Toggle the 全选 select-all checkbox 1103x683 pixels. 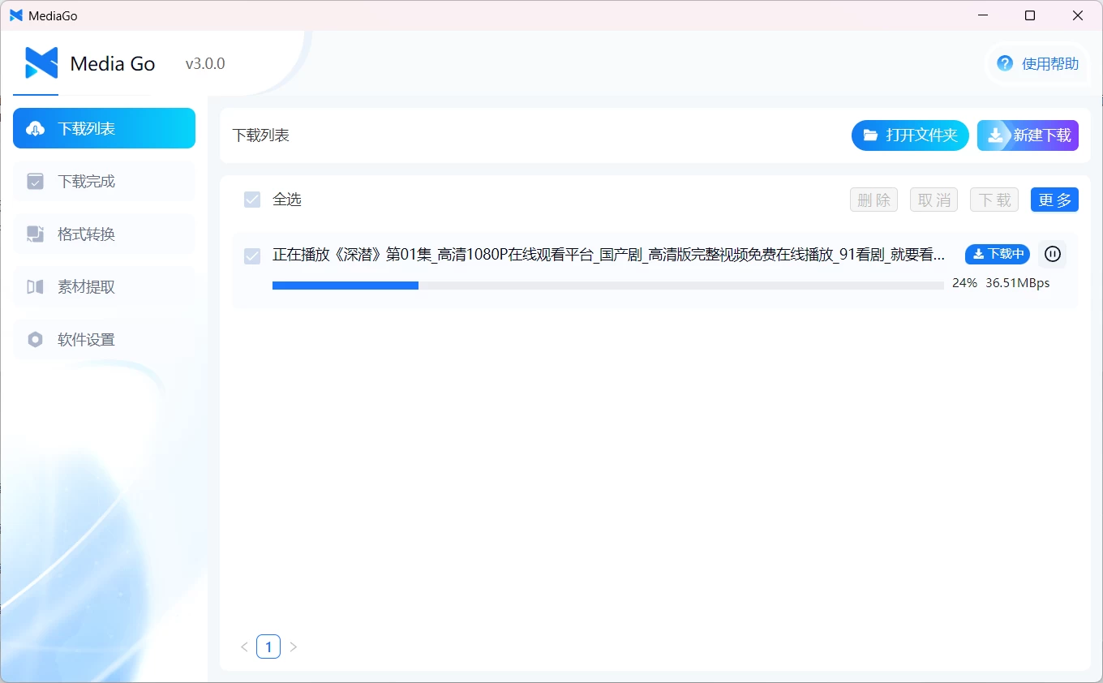[252, 199]
